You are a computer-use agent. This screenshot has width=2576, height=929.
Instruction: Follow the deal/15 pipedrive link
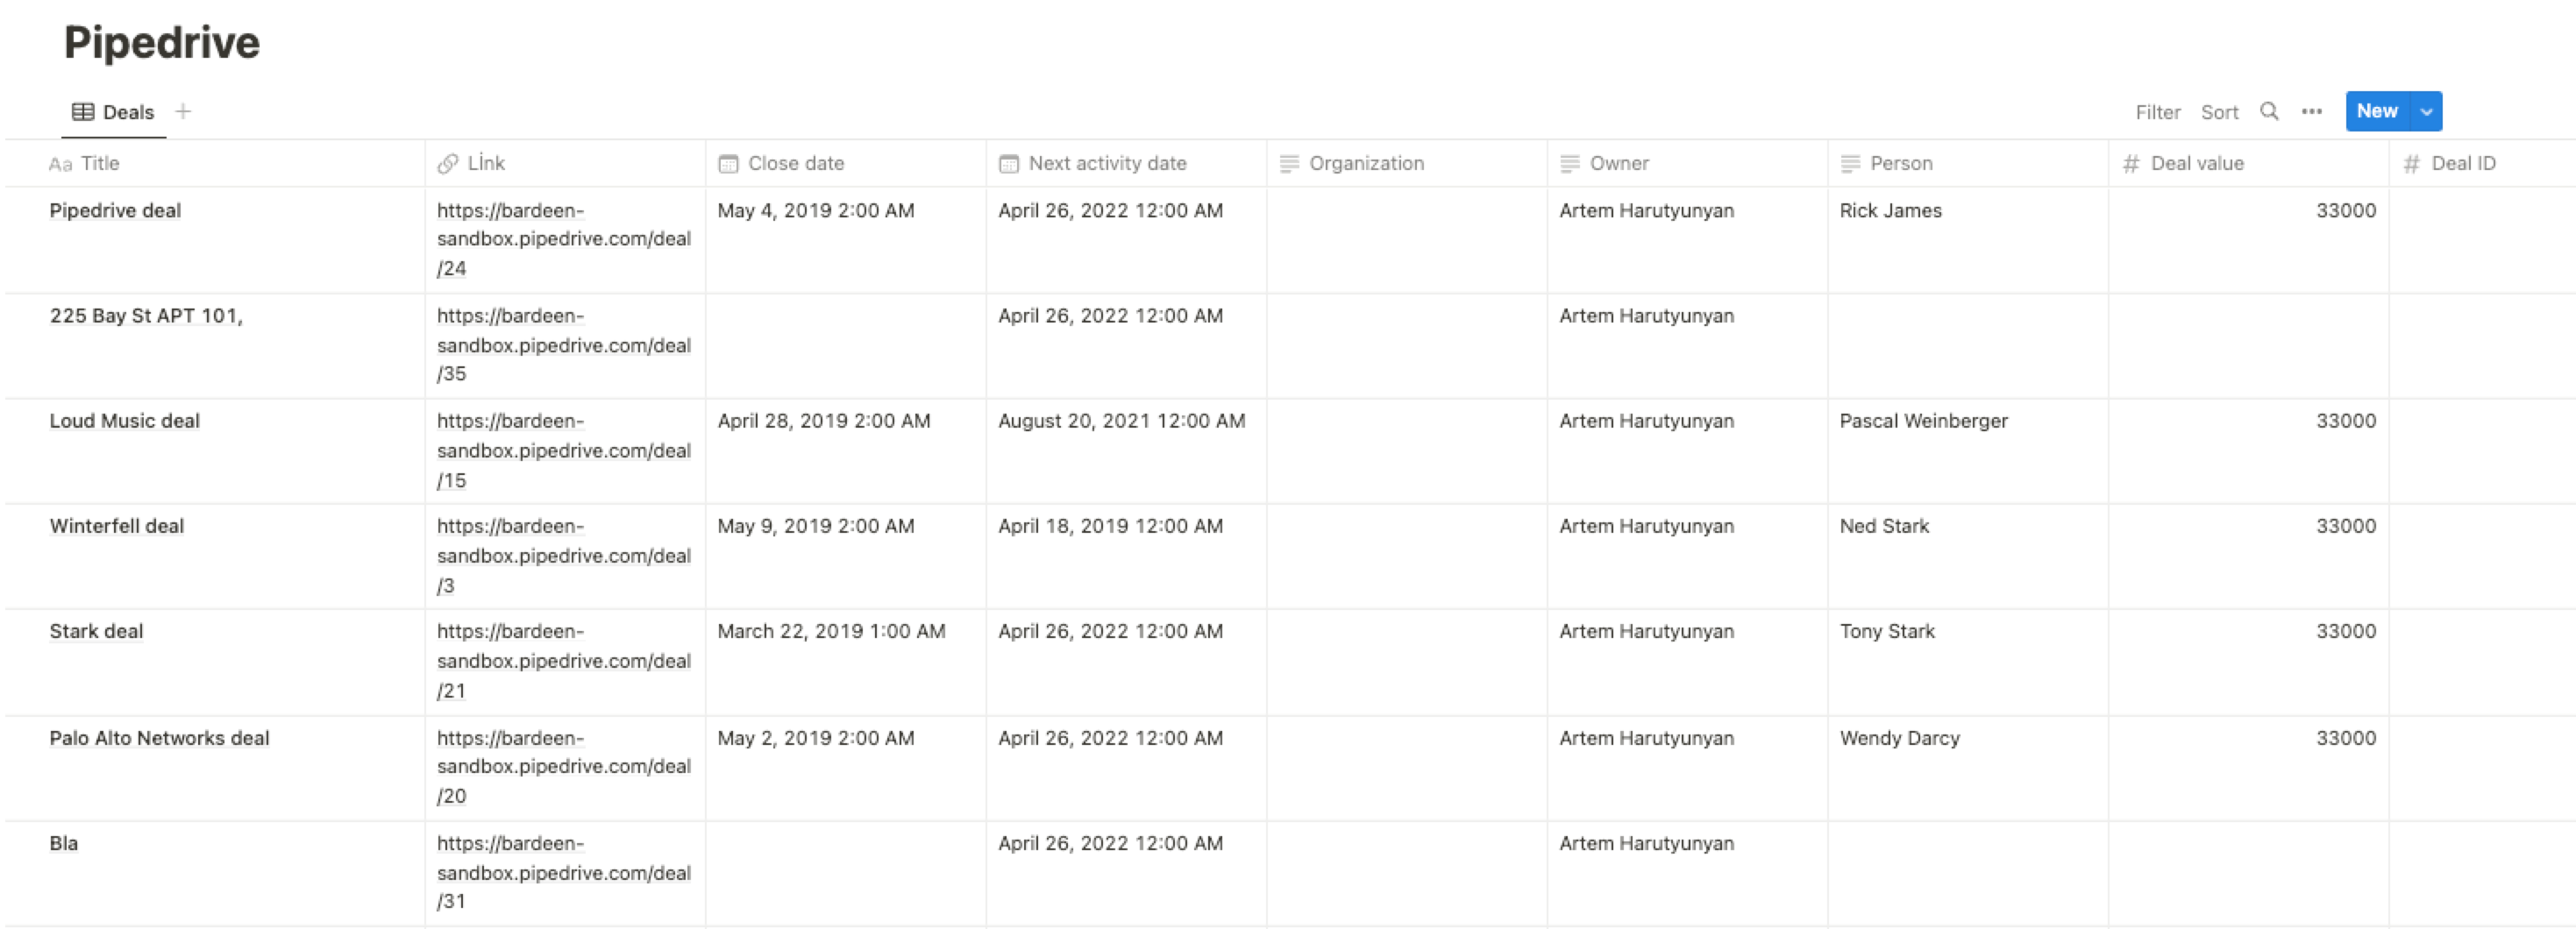coord(564,450)
